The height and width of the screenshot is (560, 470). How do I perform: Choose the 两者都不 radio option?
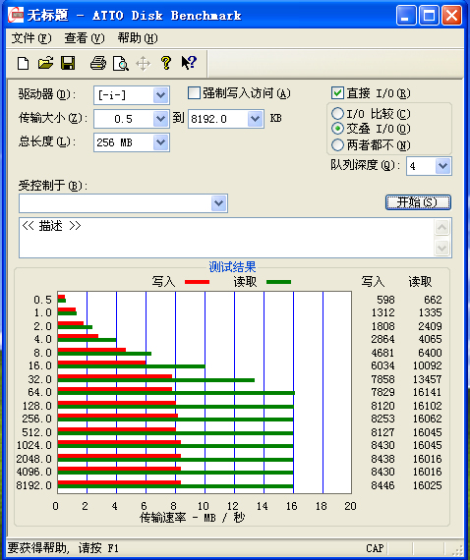click(337, 145)
